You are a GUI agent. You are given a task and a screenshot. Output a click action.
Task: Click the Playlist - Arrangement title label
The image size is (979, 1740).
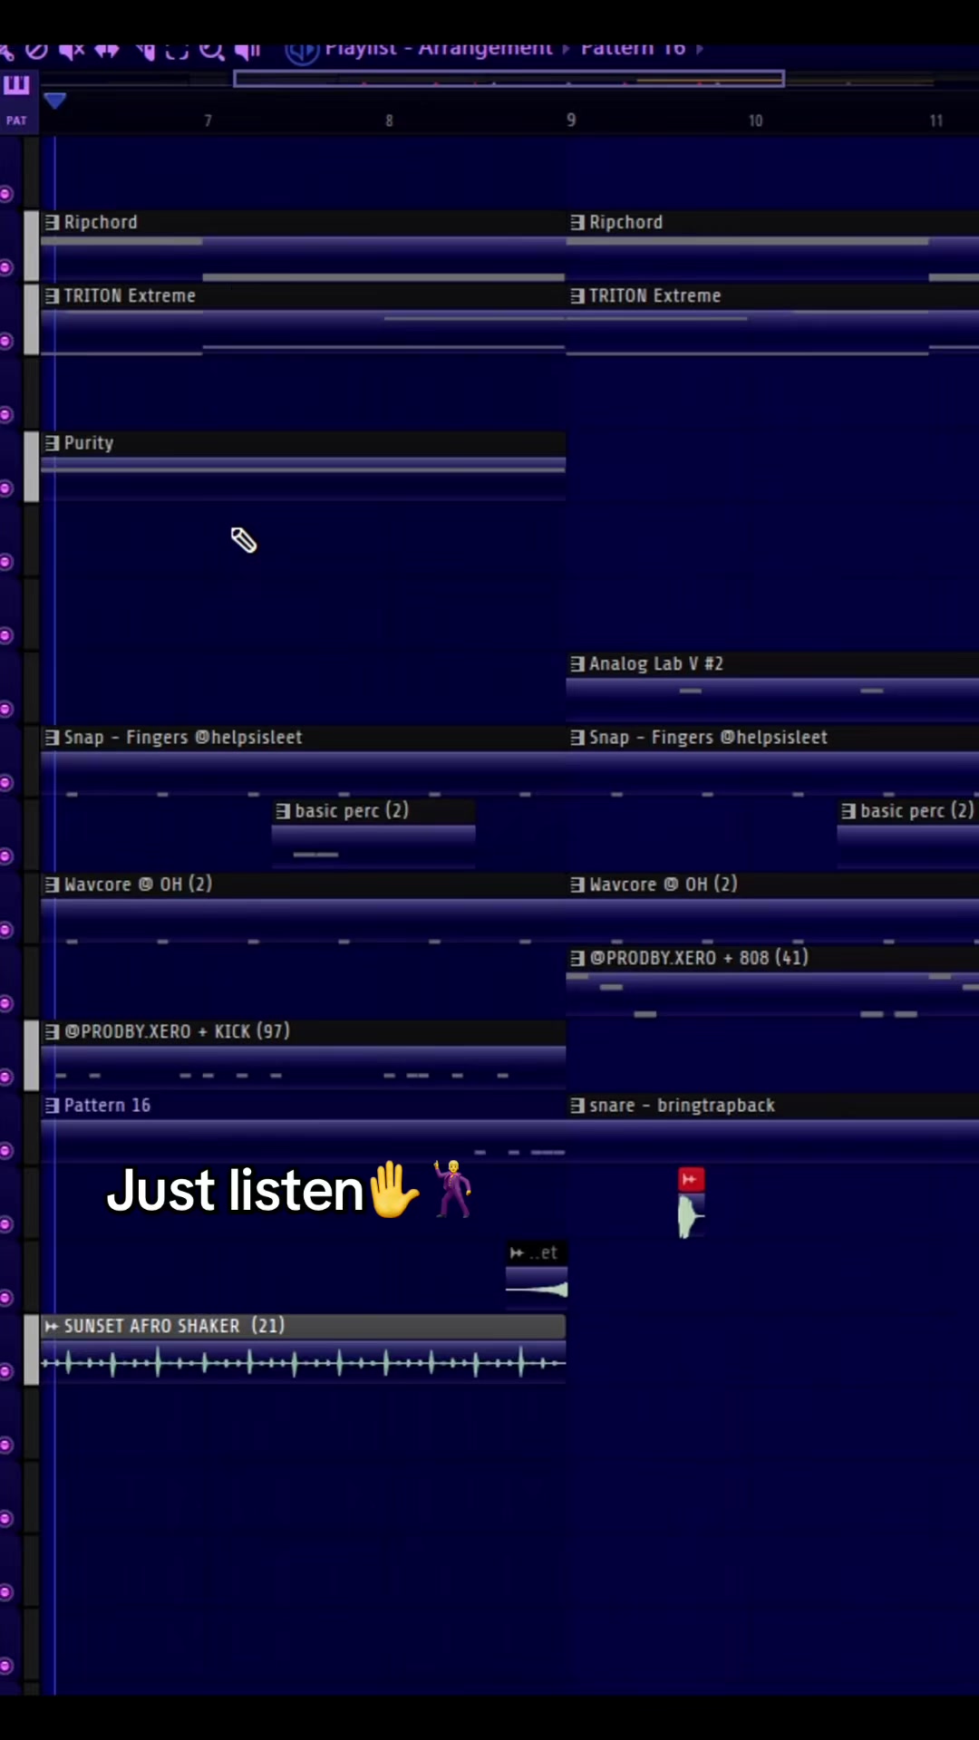tap(439, 50)
